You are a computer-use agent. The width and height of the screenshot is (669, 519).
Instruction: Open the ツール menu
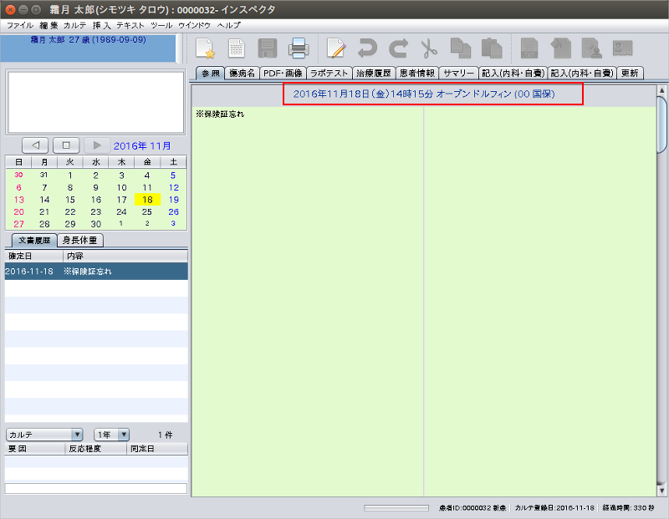click(161, 26)
